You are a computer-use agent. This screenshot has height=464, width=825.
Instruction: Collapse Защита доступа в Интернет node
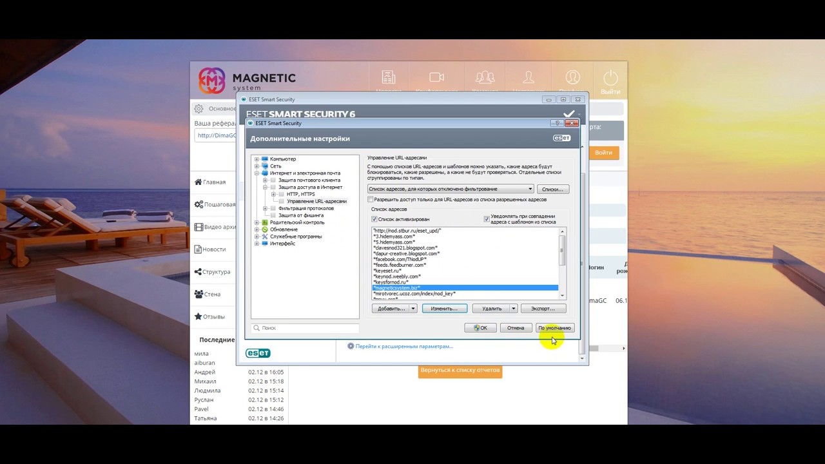tap(265, 188)
